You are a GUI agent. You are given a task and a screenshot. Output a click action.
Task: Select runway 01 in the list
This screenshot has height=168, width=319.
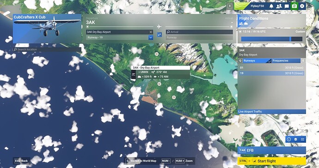tap(271, 68)
